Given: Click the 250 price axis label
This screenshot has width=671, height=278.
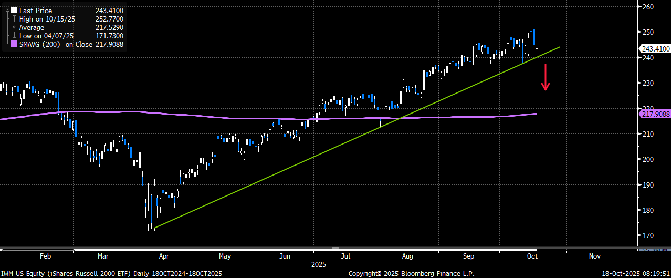Looking at the screenshot, I should click(x=648, y=32).
